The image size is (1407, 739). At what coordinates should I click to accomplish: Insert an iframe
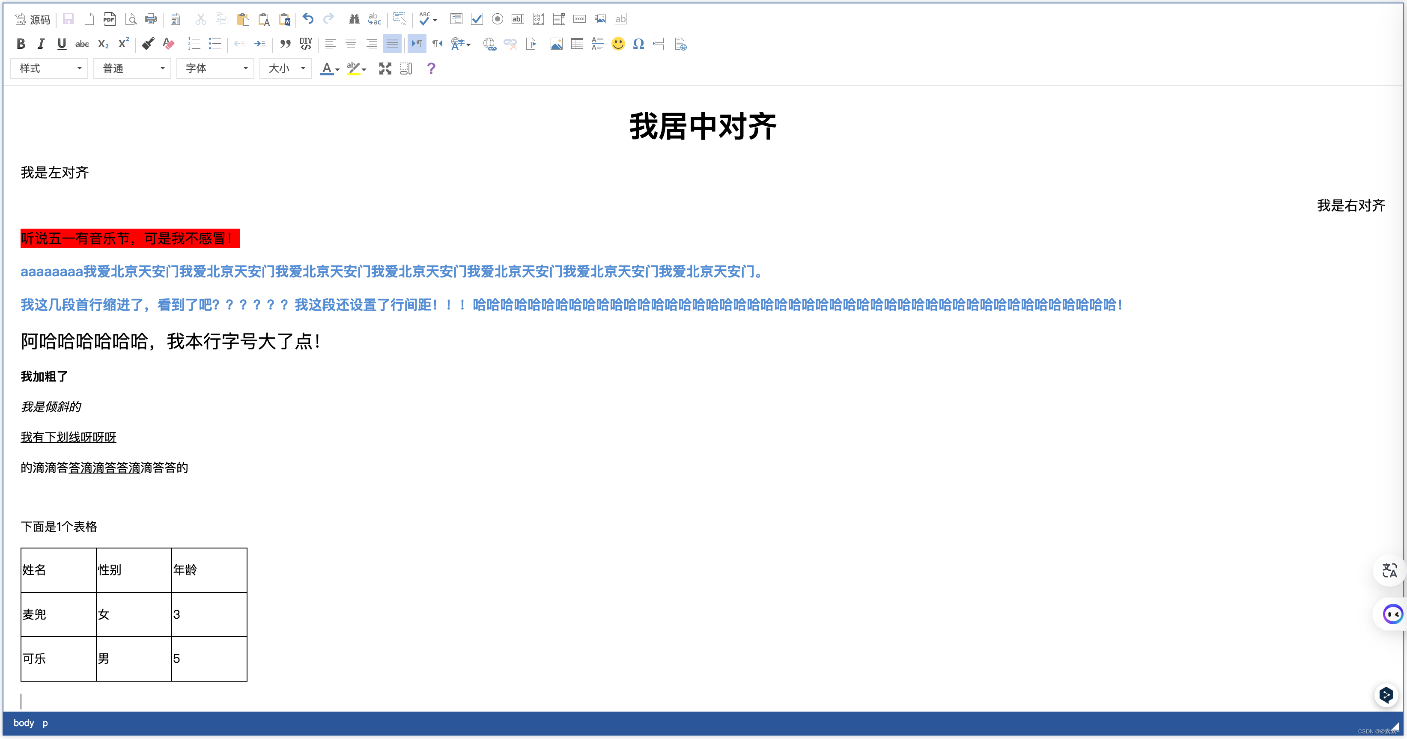680,44
